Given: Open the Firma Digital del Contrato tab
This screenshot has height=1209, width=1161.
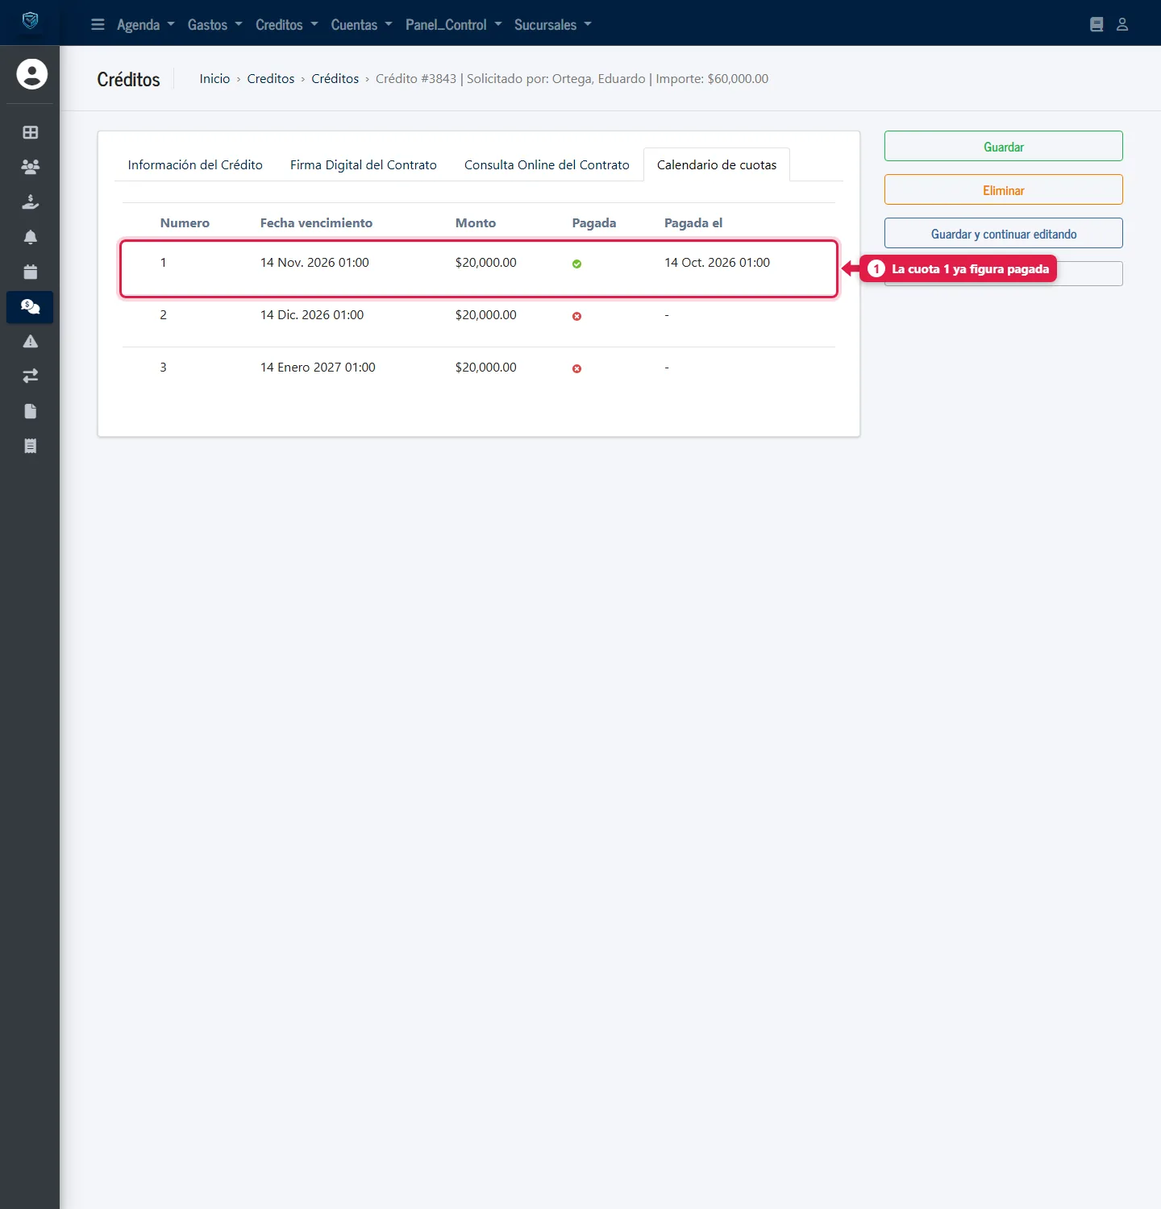Looking at the screenshot, I should click(364, 164).
